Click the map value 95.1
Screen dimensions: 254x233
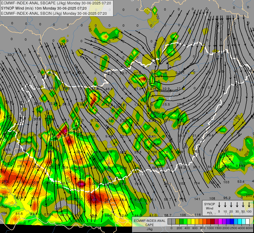pyautogui.click(x=196, y=167)
